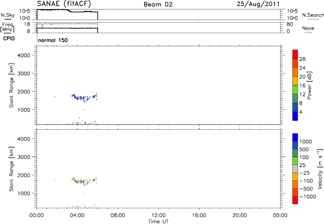Select the green 12–16 dB power swatch
This screenshot has height=224, width=324.
[295, 90]
